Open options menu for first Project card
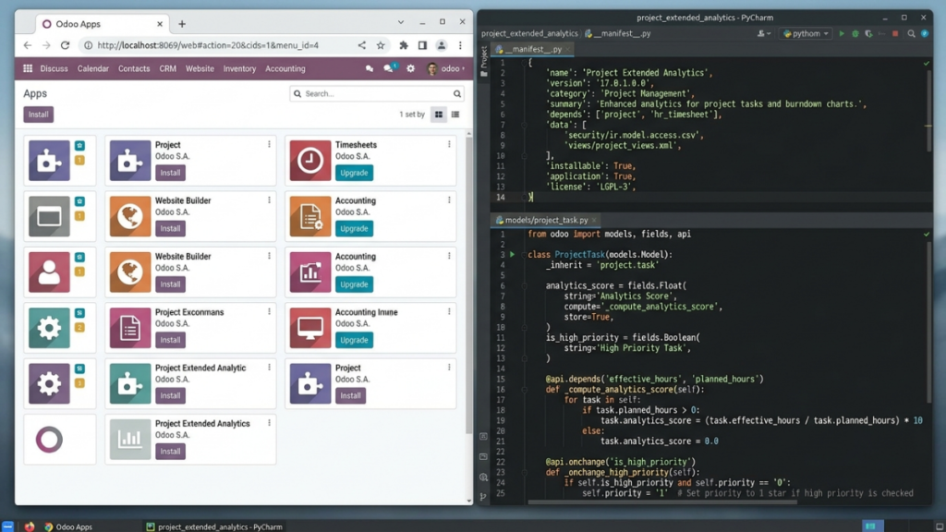Screen dimensions: 946x532 coord(269,144)
